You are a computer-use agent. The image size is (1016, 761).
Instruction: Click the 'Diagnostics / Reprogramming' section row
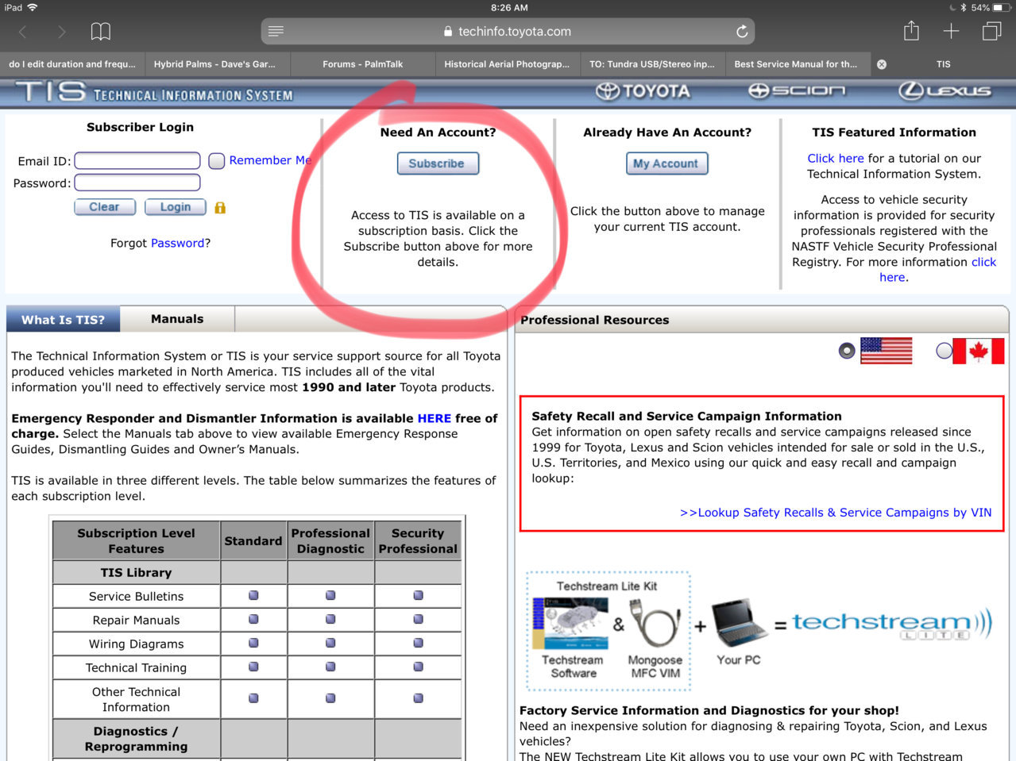[137, 739]
